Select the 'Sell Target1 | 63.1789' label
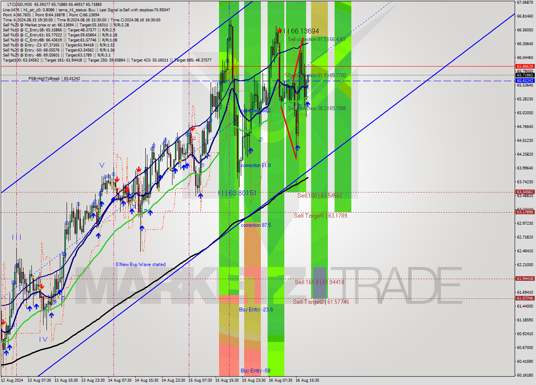Screen dimensions: 536x385 [x=320, y=216]
